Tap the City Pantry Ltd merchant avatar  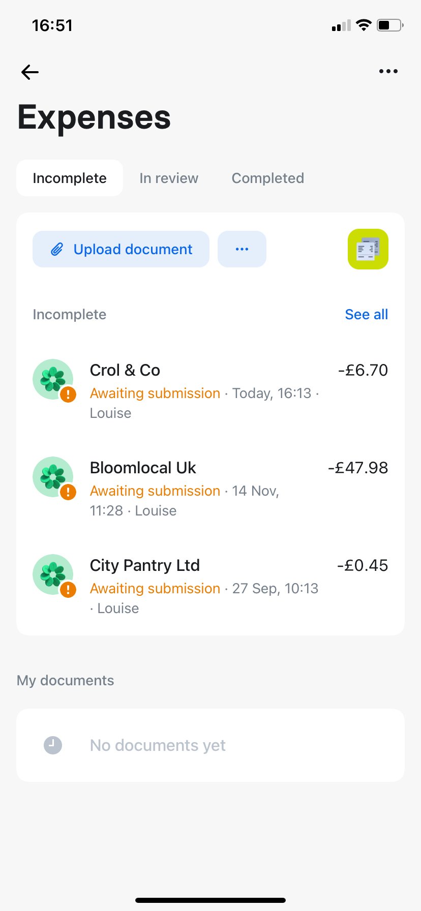coord(53,574)
